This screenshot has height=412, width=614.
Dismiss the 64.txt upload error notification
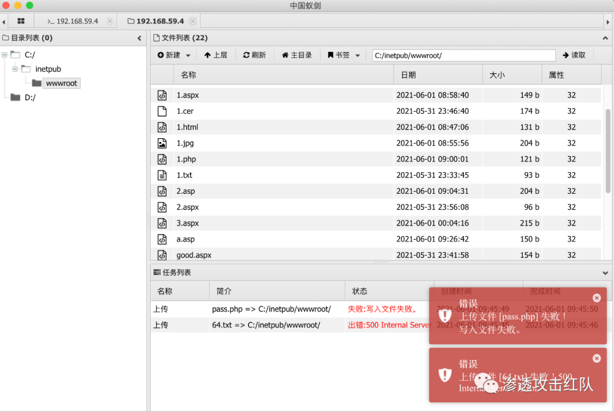coord(596,359)
